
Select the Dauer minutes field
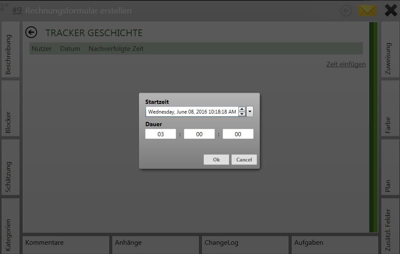(199, 134)
